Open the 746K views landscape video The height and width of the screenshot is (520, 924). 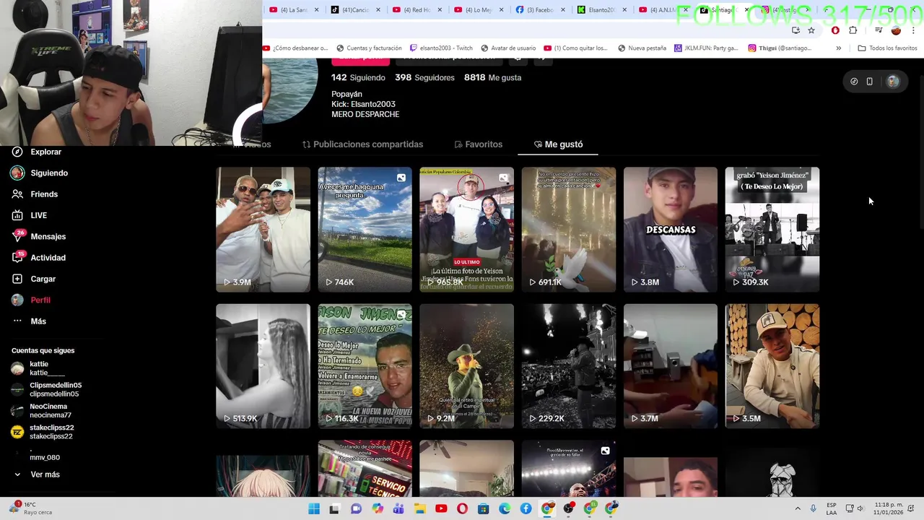[365, 230]
